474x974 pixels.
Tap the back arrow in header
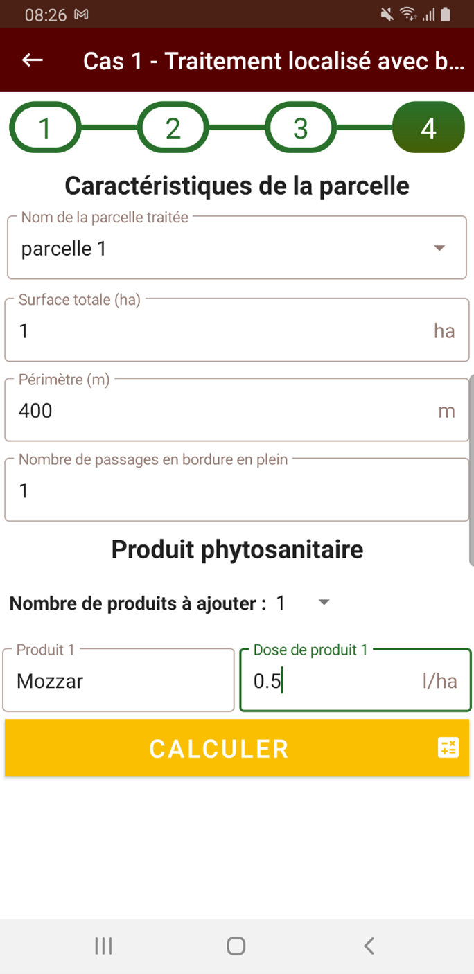coord(33,60)
